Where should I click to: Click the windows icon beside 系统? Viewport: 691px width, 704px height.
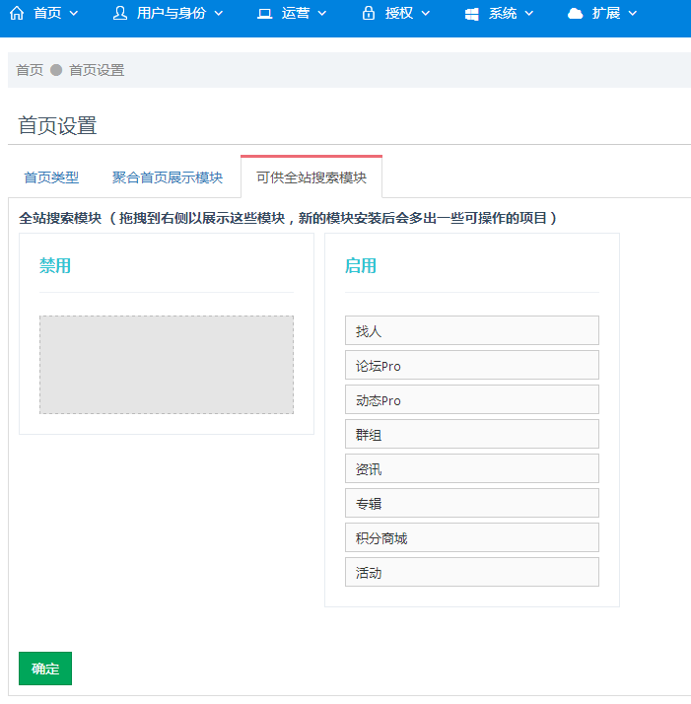tap(471, 14)
